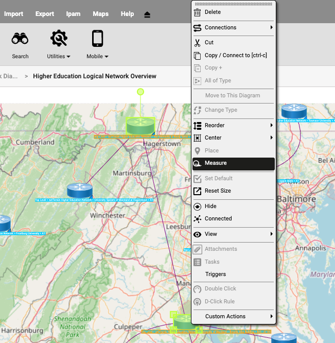This screenshot has height=343, width=335.
Task: Select Triggers in the context menu
Action: pyautogui.click(x=215, y=275)
